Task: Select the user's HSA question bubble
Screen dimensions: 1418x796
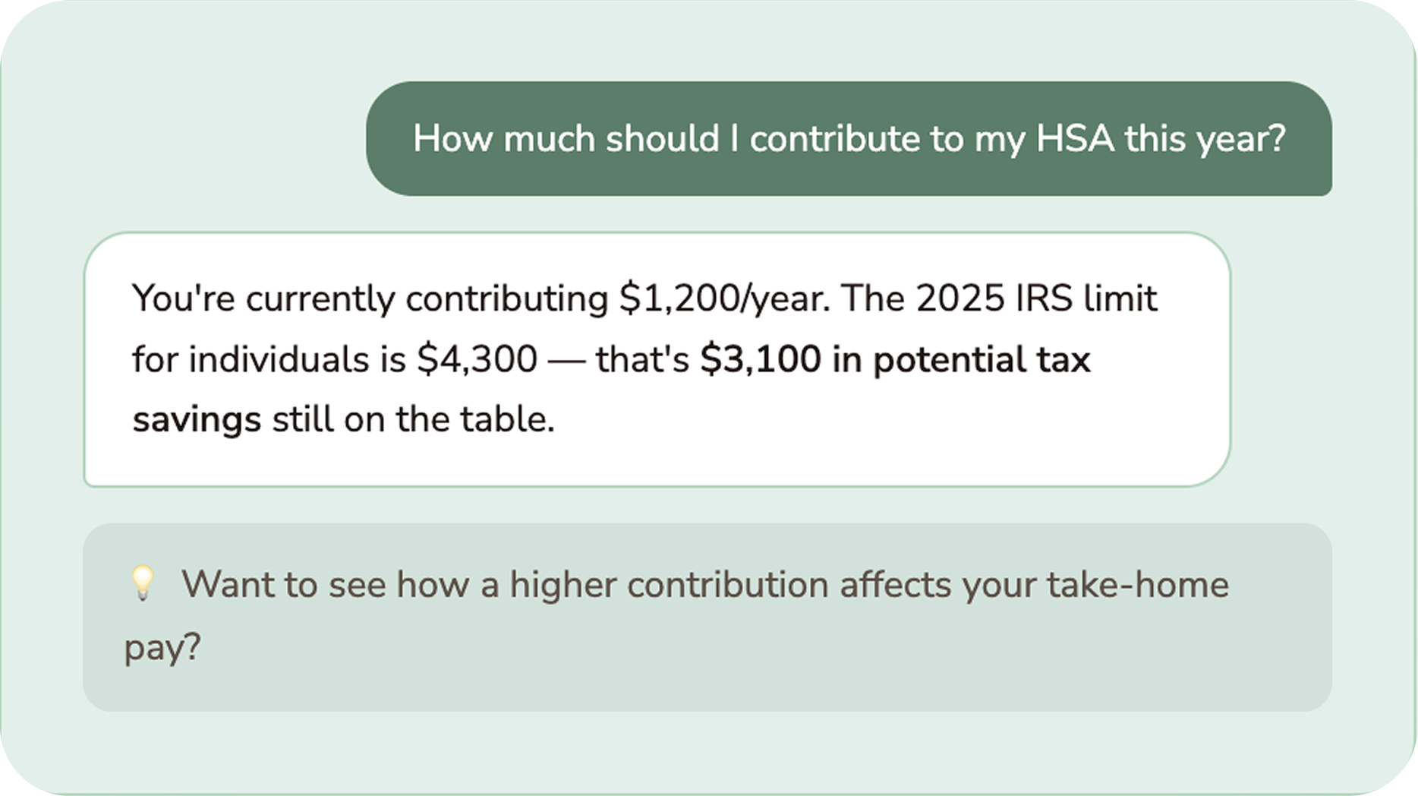Action: click(x=848, y=138)
